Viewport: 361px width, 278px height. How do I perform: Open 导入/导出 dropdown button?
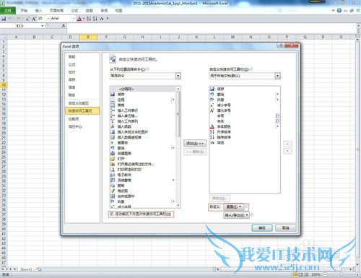click(x=236, y=215)
